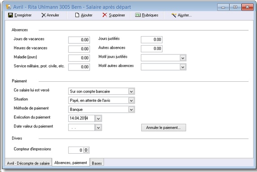Click the Jours justifiés input field
This screenshot has height=172, width=257.
(x=152, y=40)
